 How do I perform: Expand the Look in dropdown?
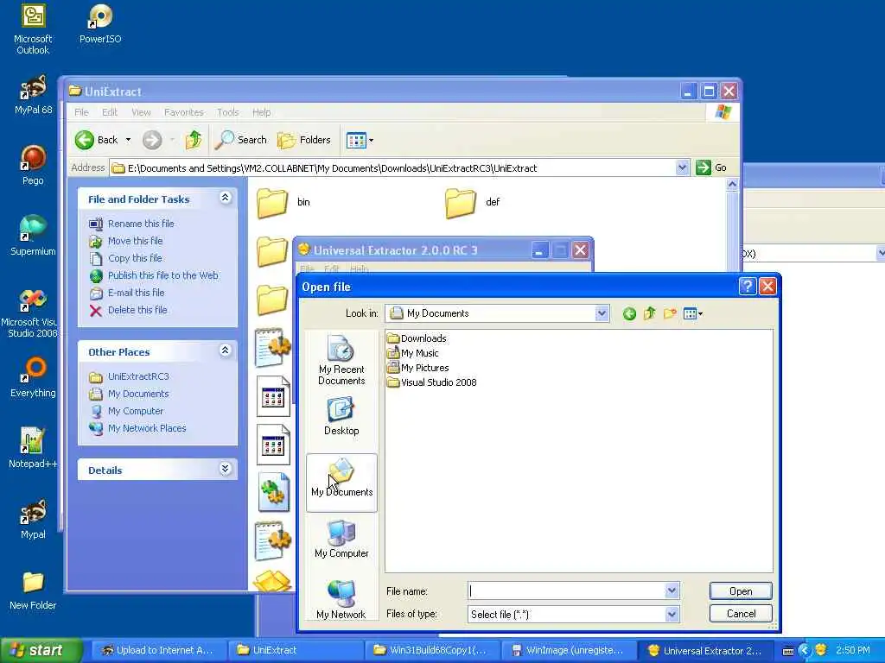602,313
